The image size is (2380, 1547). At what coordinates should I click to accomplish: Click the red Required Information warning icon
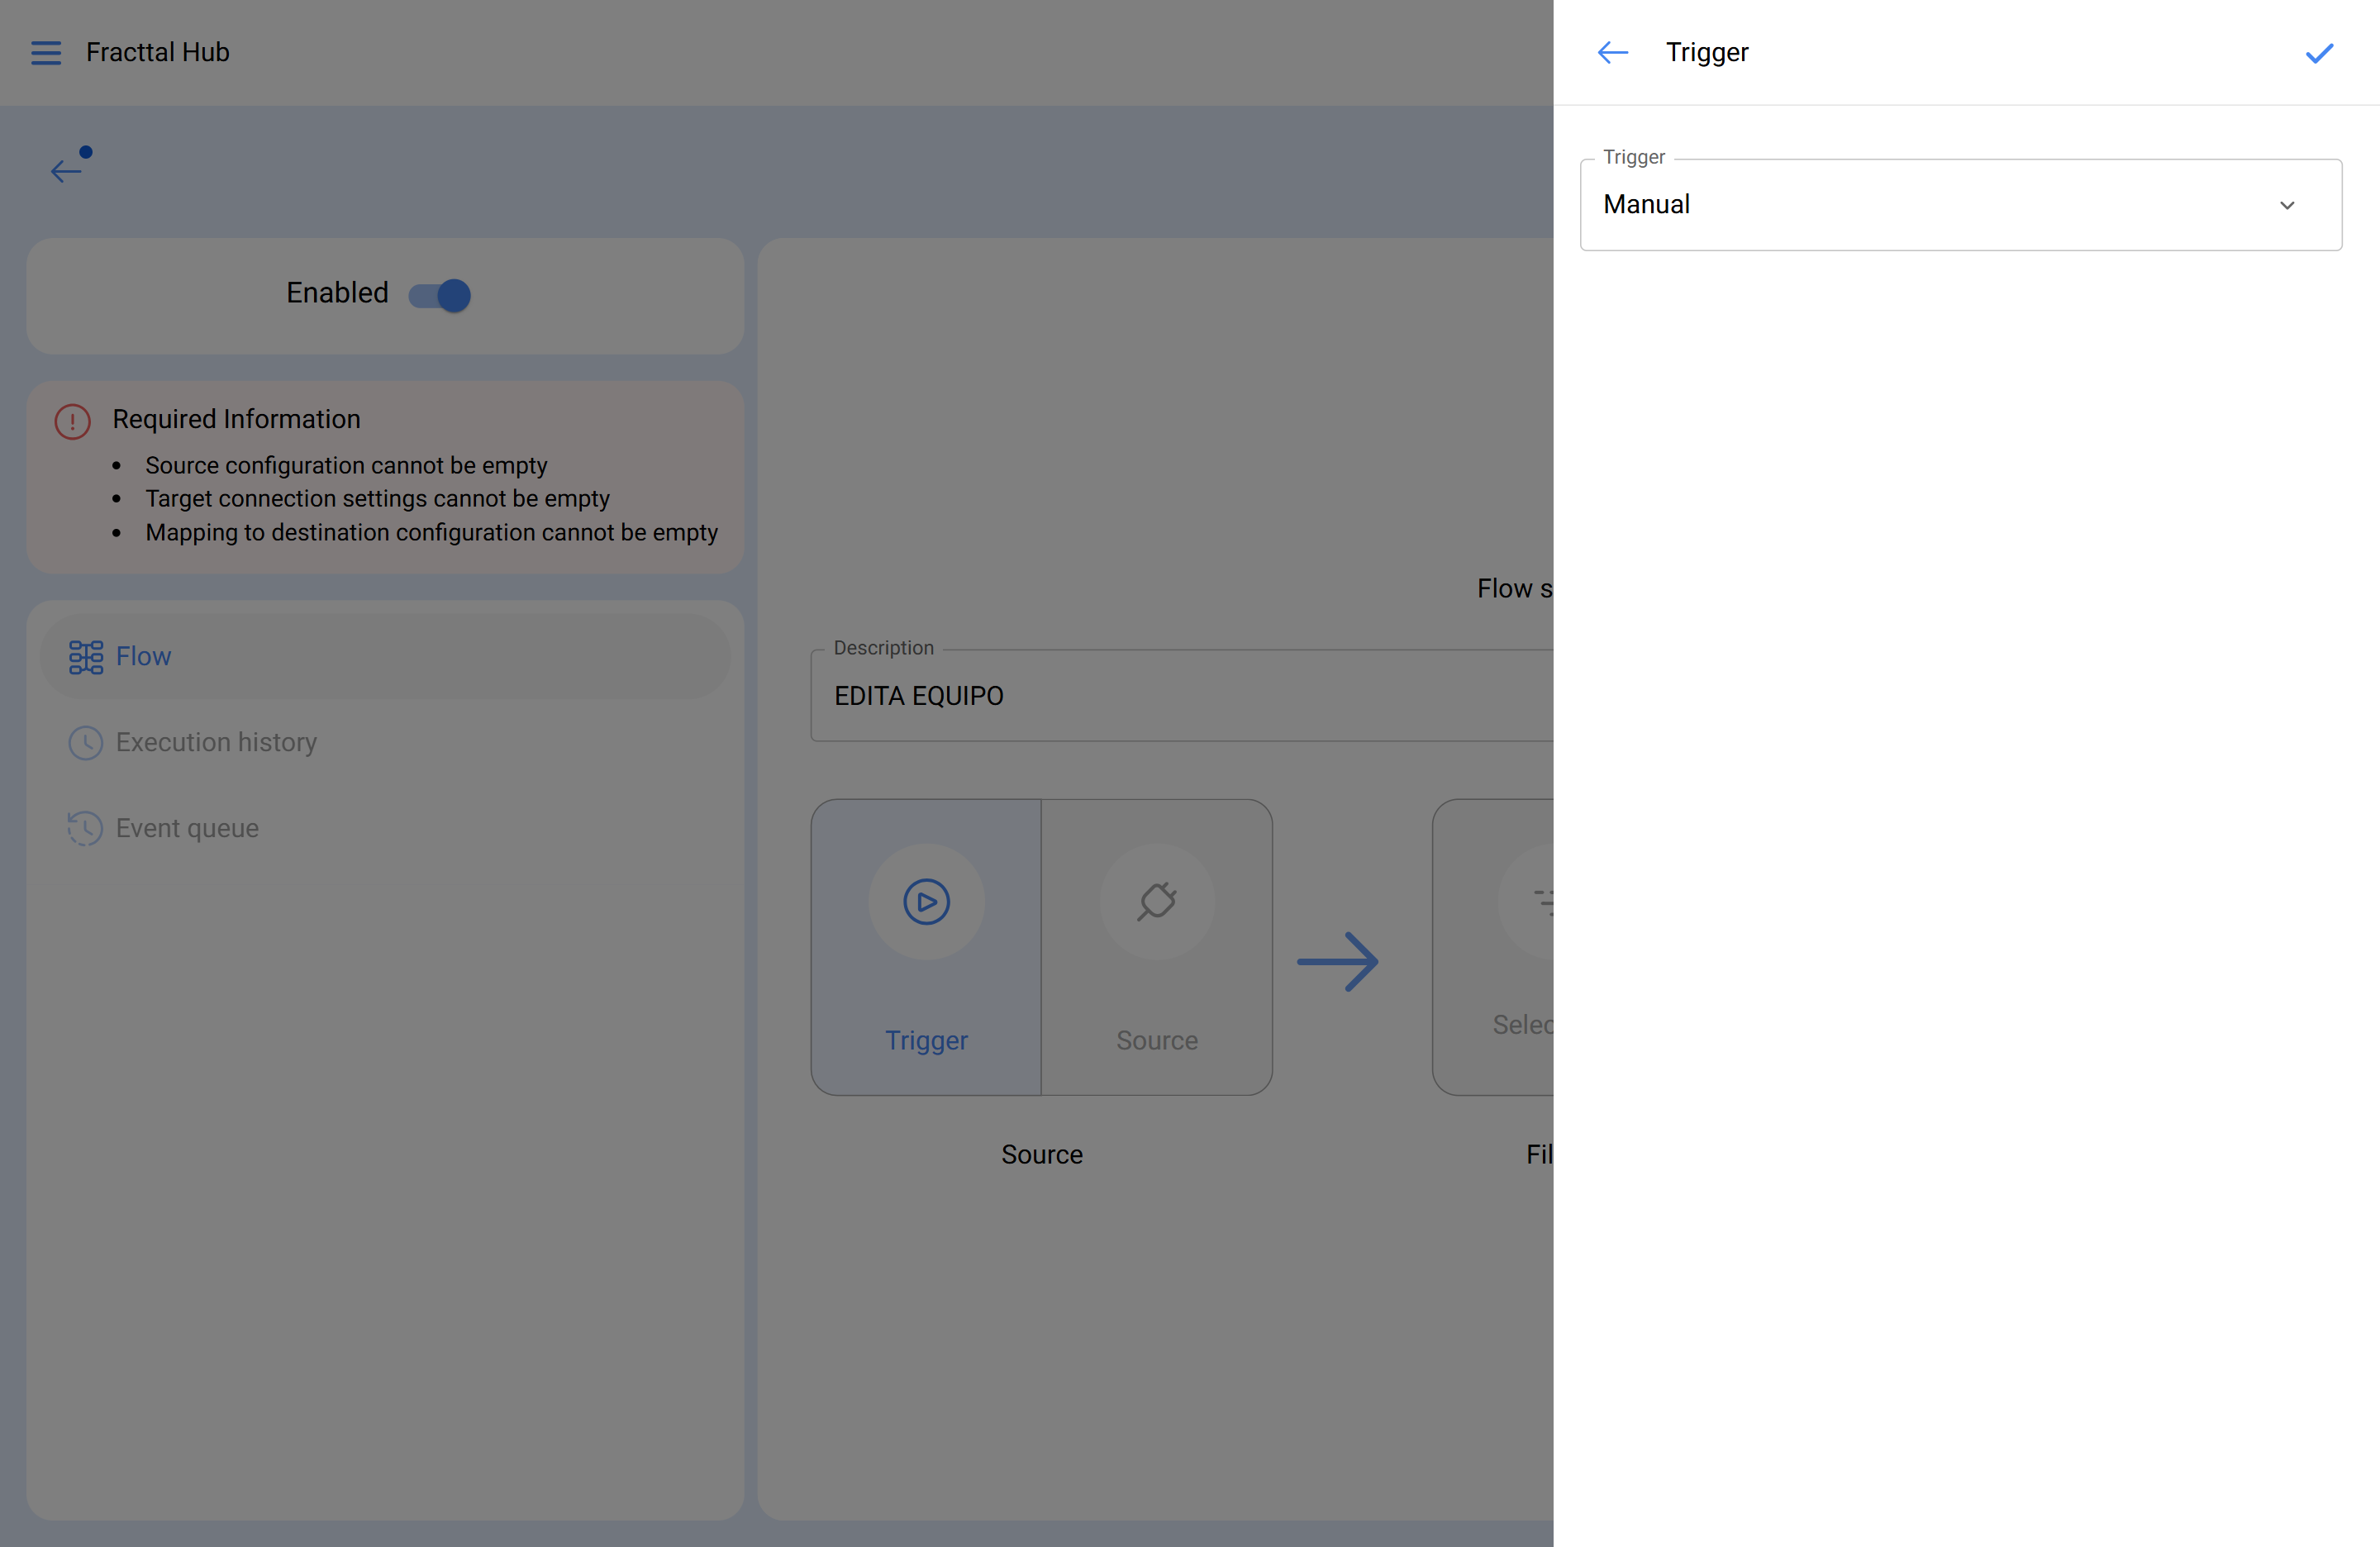tap(72, 421)
